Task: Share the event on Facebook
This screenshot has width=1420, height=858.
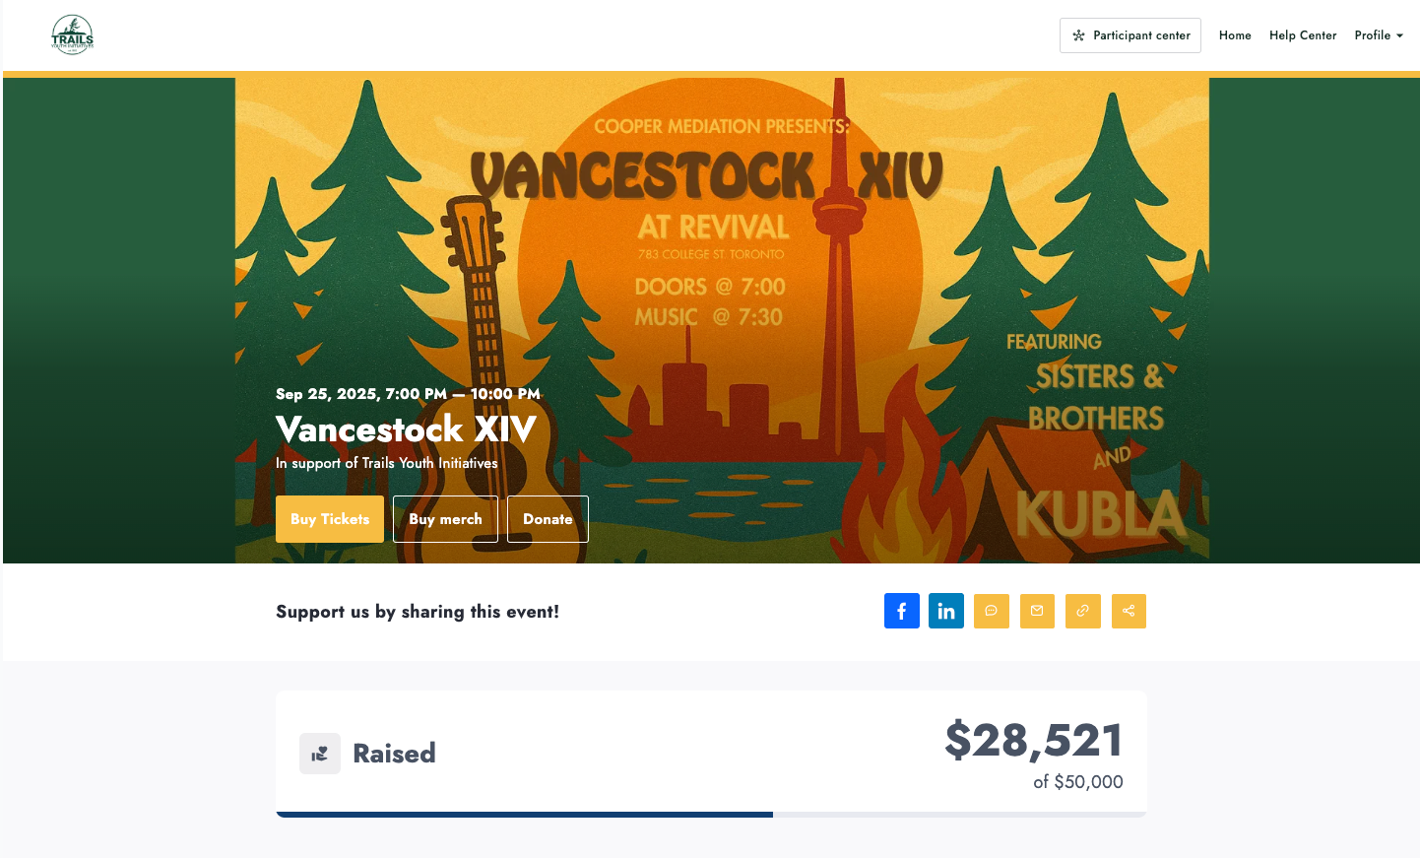Action: (x=902, y=611)
